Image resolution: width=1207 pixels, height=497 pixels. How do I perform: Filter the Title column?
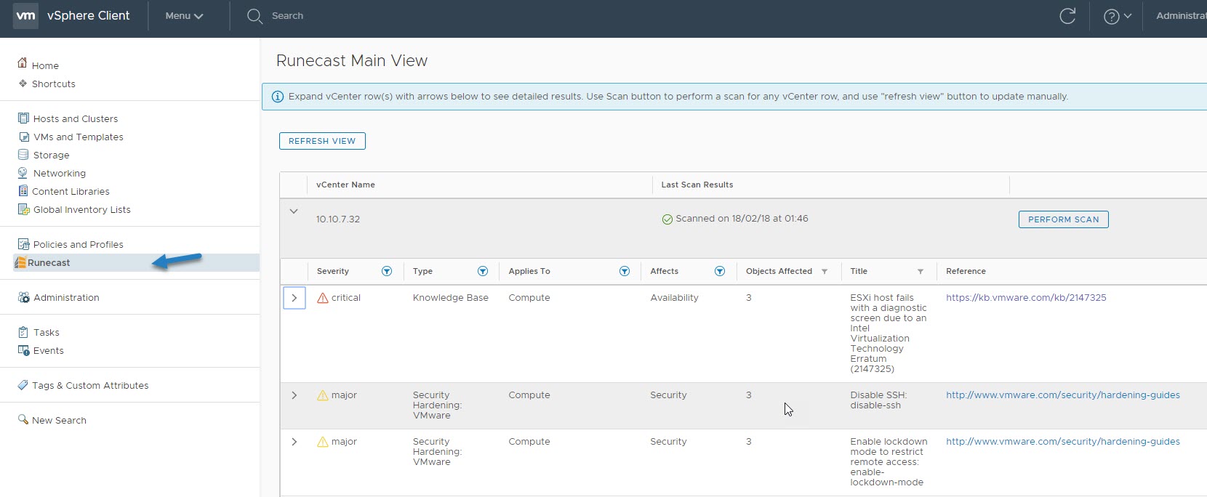coord(921,272)
